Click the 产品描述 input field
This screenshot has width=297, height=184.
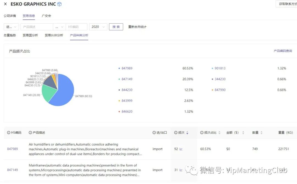37,27
